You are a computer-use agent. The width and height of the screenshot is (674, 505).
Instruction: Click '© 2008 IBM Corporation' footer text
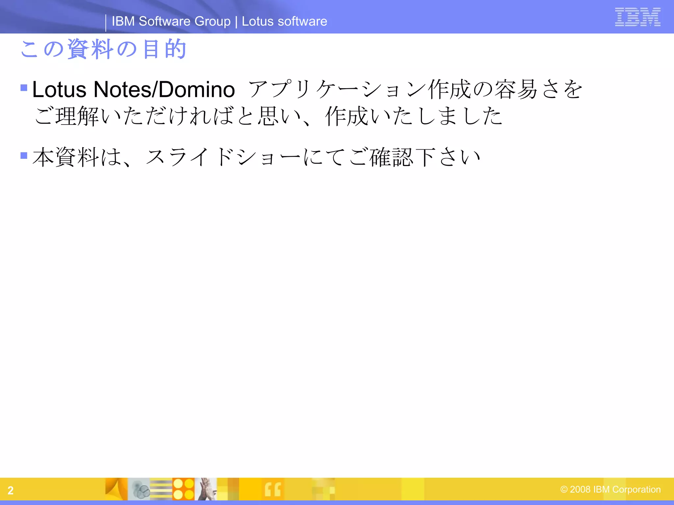(610, 489)
